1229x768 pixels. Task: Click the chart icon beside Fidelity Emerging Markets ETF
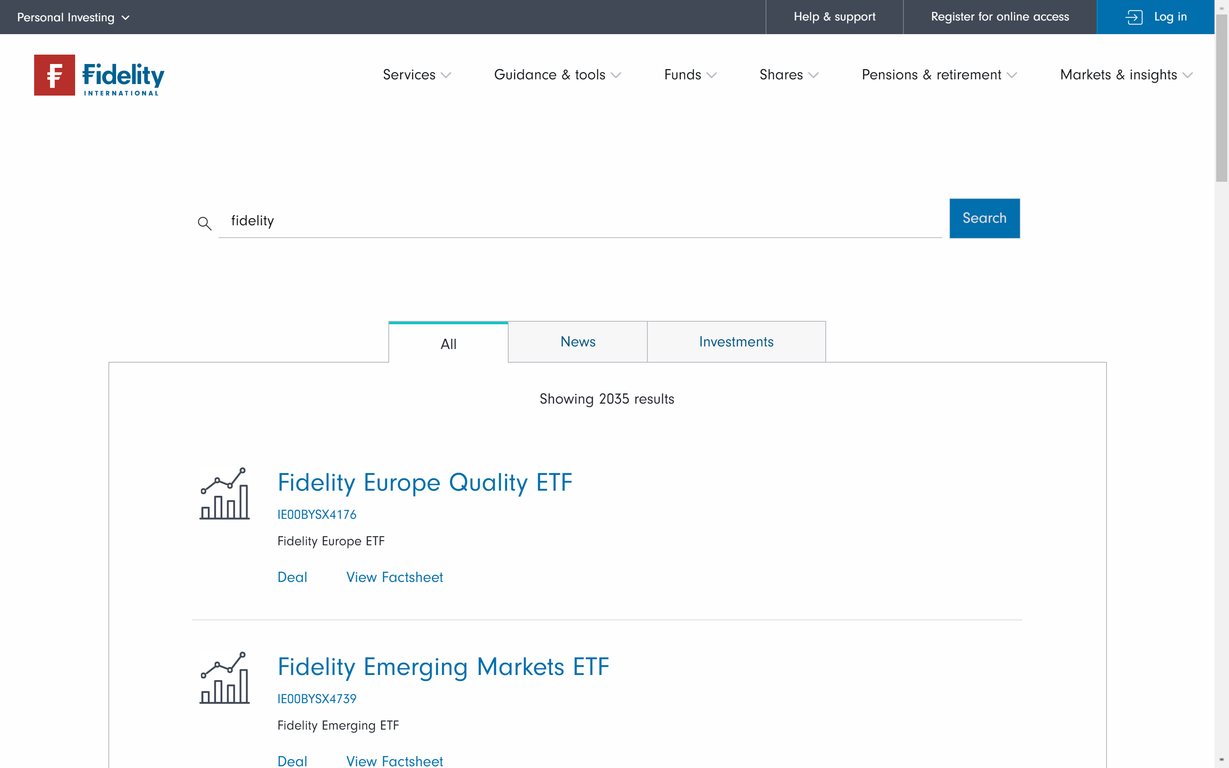tap(224, 678)
